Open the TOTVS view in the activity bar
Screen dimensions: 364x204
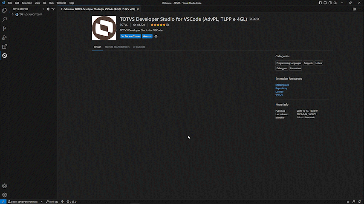pyautogui.click(x=4, y=56)
